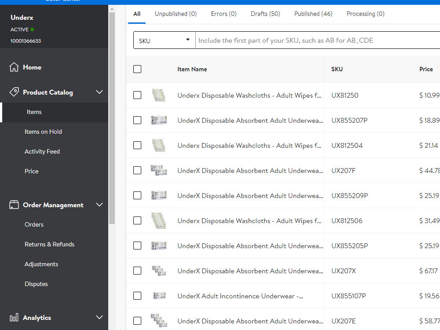Select checkbox for SKU UX207F
The height and width of the screenshot is (330, 440).
click(137, 170)
